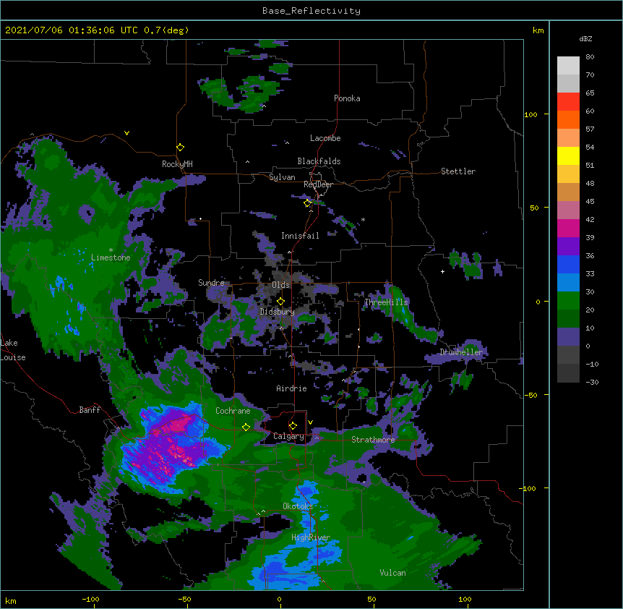623x609 pixels.
Task: Click the Okotoks label
Action: [x=298, y=506]
